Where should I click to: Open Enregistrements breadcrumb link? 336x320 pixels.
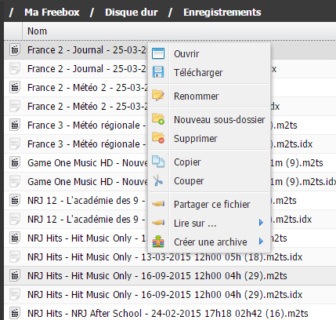tap(222, 13)
